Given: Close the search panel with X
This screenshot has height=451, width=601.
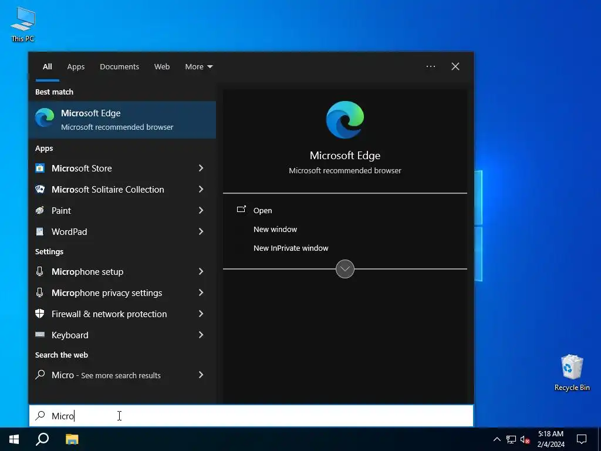Looking at the screenshot, I should pos(455,66).
